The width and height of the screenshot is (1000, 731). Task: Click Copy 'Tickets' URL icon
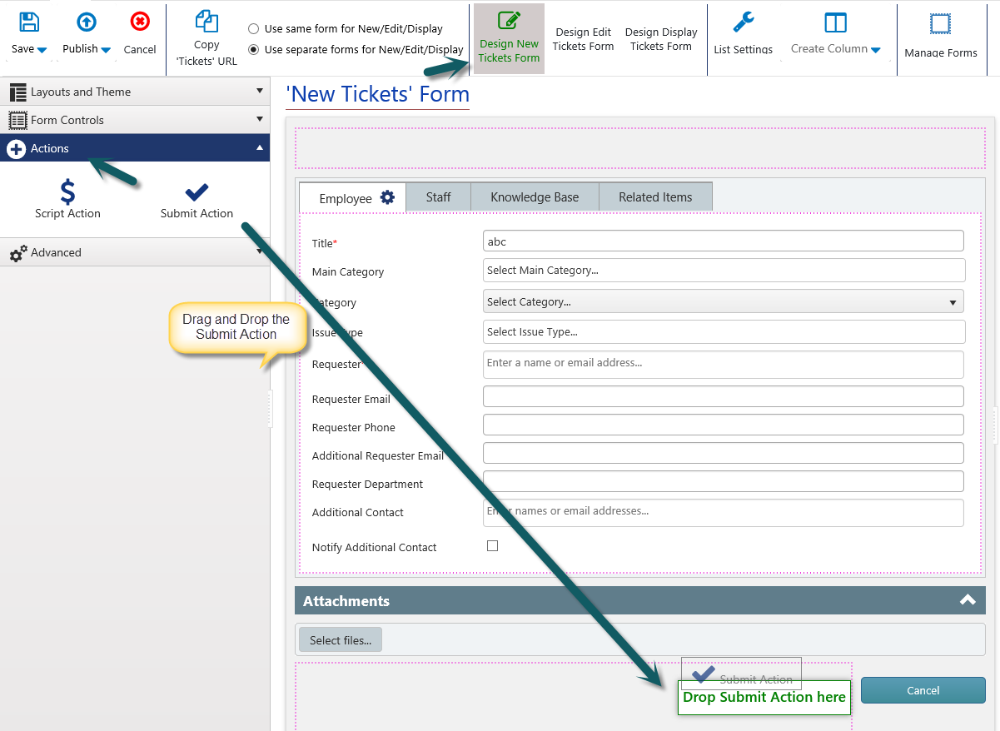(x=206, y=22)
